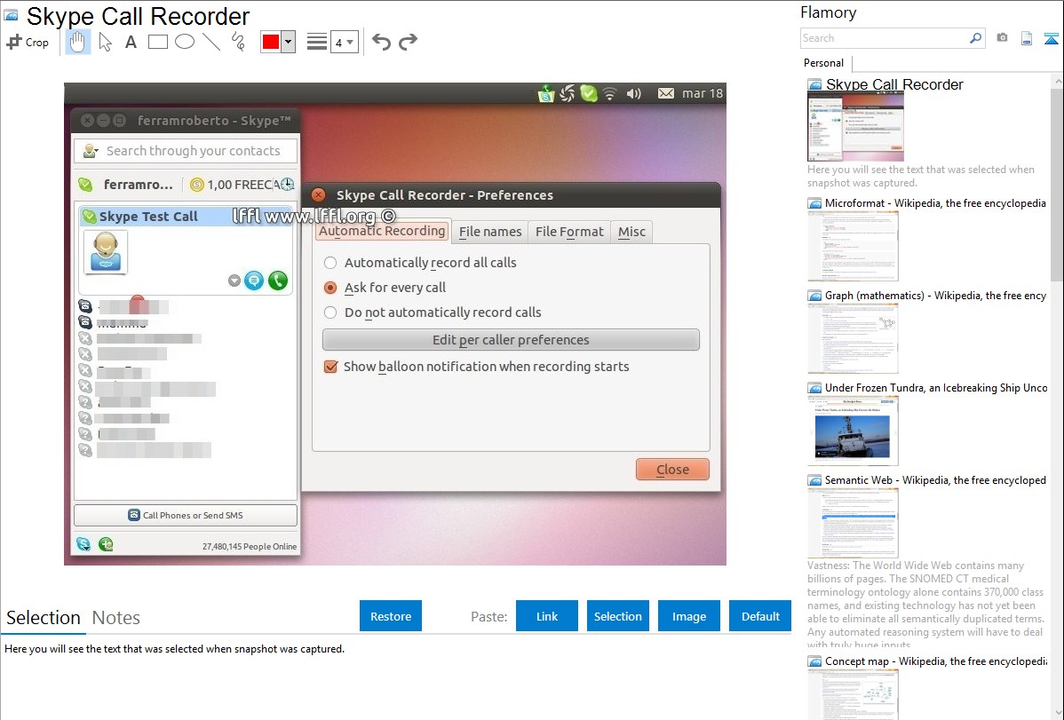Click the Restore button
Screen dimensions: 1064x720
pyautogui.click(x=391, y=616)
